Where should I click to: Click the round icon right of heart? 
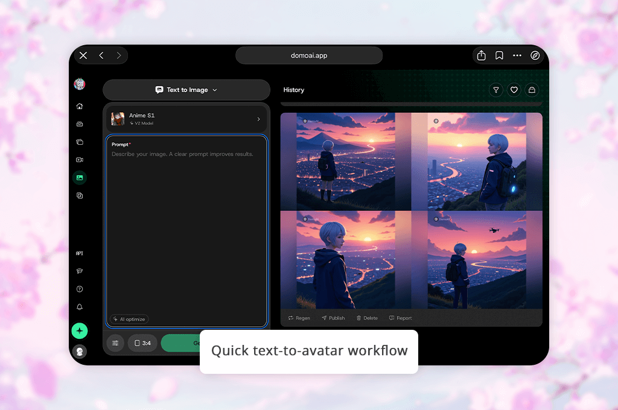(x=532, y=90)
